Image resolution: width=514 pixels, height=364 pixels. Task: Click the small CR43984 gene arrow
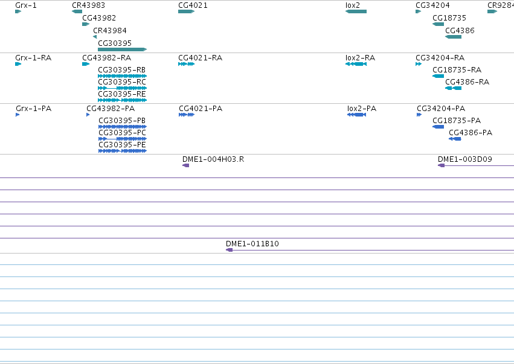[x=95, y=37]
